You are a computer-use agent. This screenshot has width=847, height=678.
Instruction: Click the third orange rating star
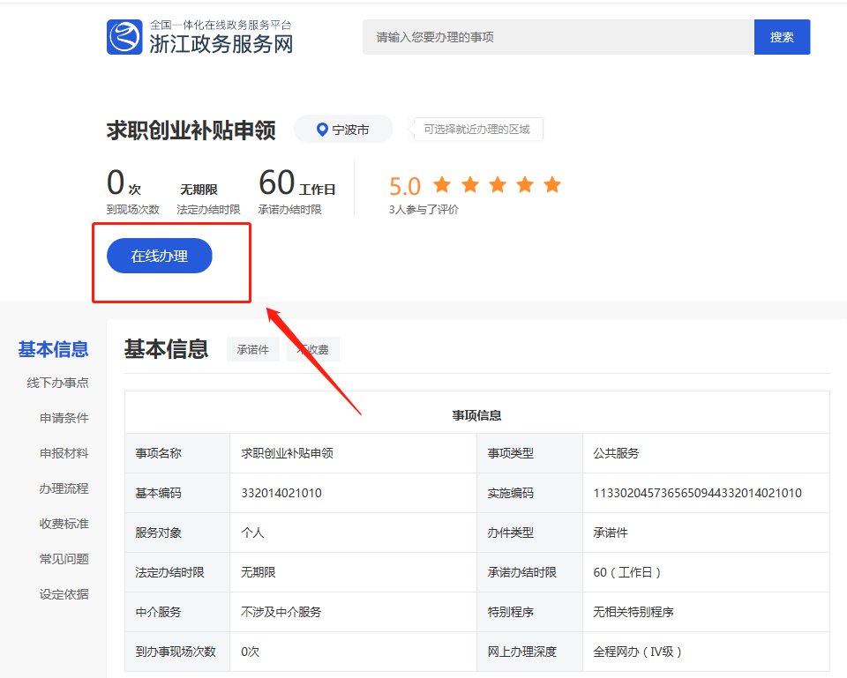[498, 184]
